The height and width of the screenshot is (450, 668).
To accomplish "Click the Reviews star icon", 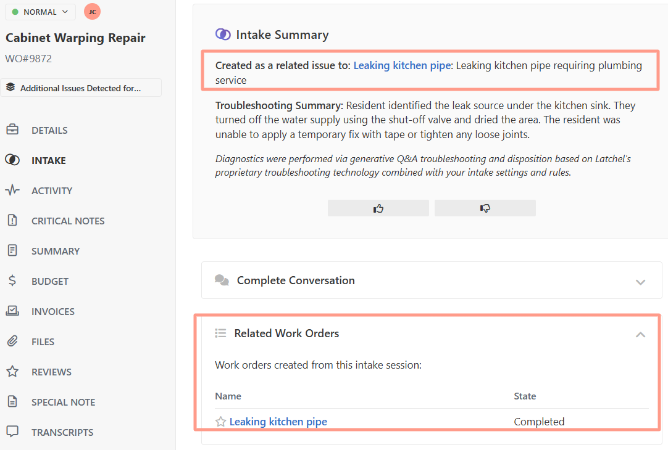I will (12, 372).
